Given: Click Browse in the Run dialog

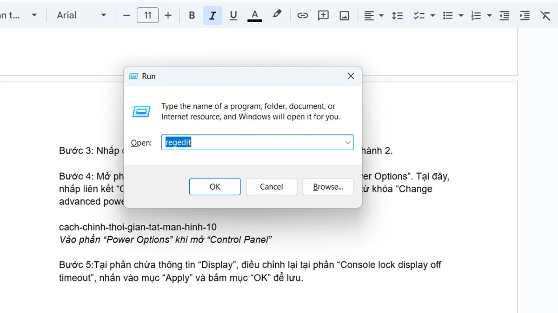Looking at the screenshot, I should click(x=328, y=186).
